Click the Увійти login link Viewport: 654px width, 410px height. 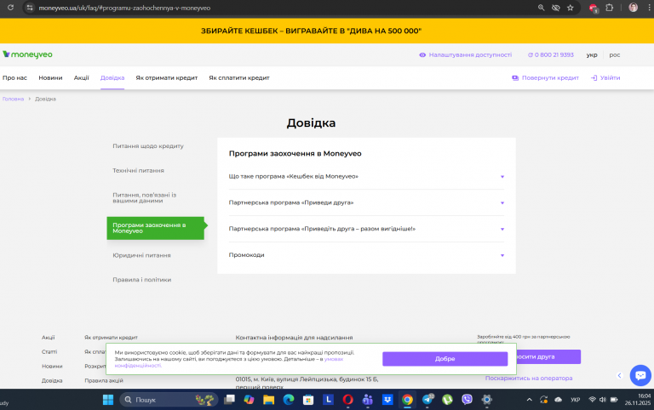coord(605,78)
